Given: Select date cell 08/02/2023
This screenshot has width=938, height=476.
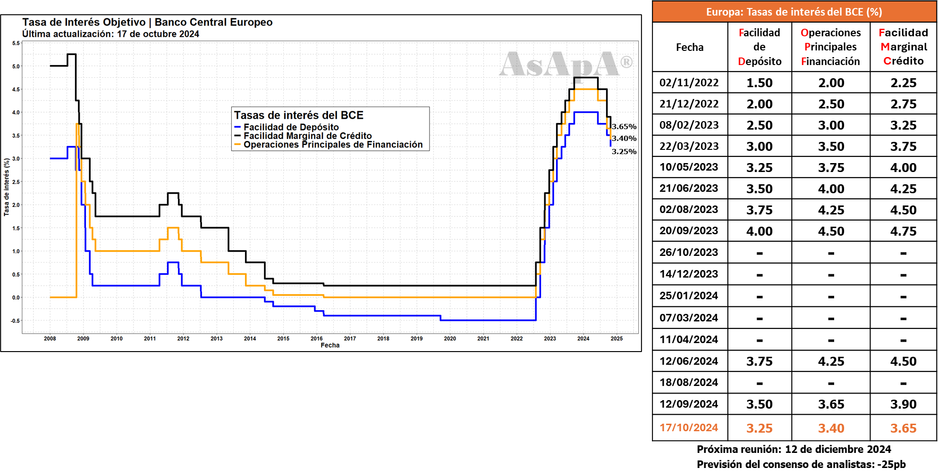Looking at the screenshot, I should [x=689, y=125].
